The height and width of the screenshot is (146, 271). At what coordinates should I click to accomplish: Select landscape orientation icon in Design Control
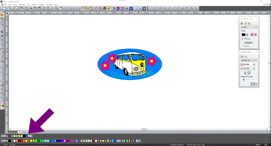(x=249, y=73)
